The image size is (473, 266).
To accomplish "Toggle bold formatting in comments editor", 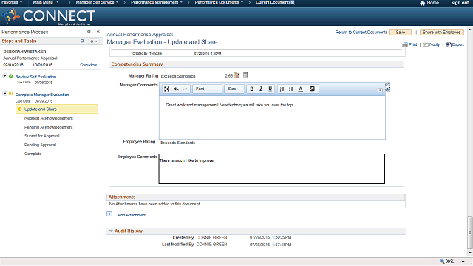I will tap(251, 89).
